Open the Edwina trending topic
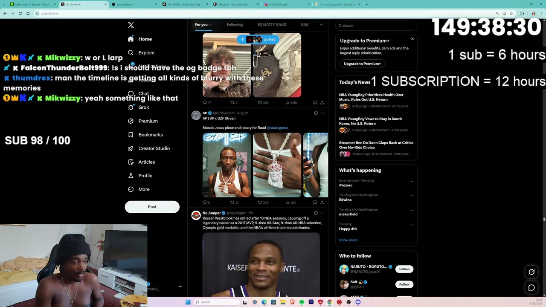This screenshot has width=546, height=307. pyautogui.click(x=346, y=200)
